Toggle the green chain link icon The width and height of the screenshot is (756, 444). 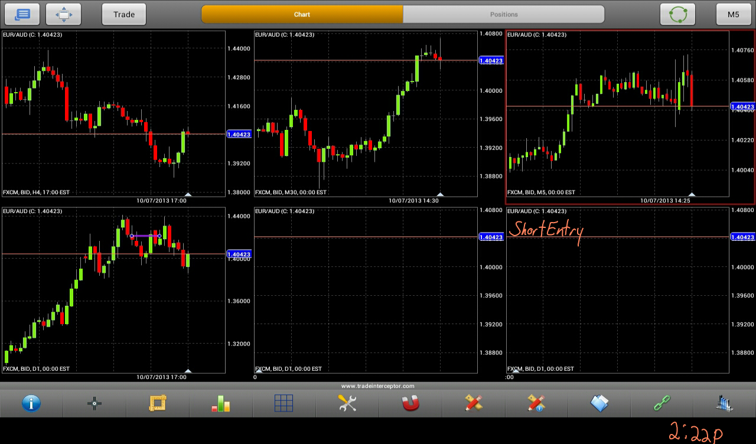click(x=662, y=404)
